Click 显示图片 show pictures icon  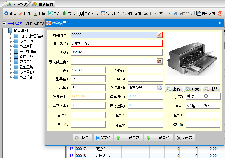pos(103,13)
